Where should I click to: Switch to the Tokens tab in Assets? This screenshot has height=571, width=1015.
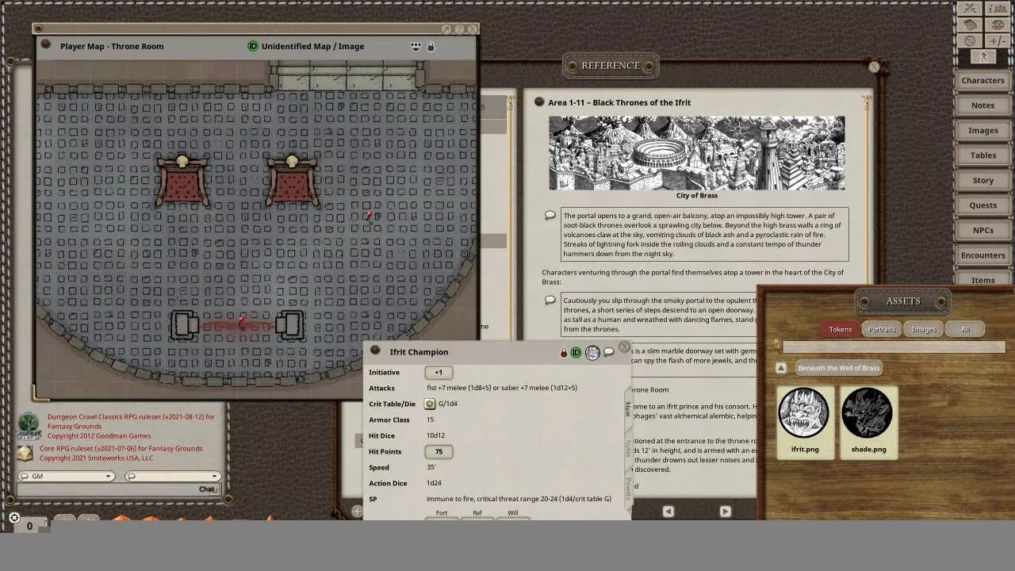[x=841, y=329]
